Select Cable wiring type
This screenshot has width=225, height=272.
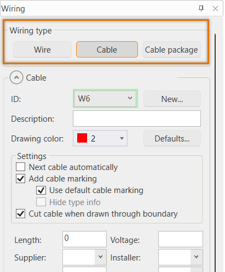[x=107, y=49]
